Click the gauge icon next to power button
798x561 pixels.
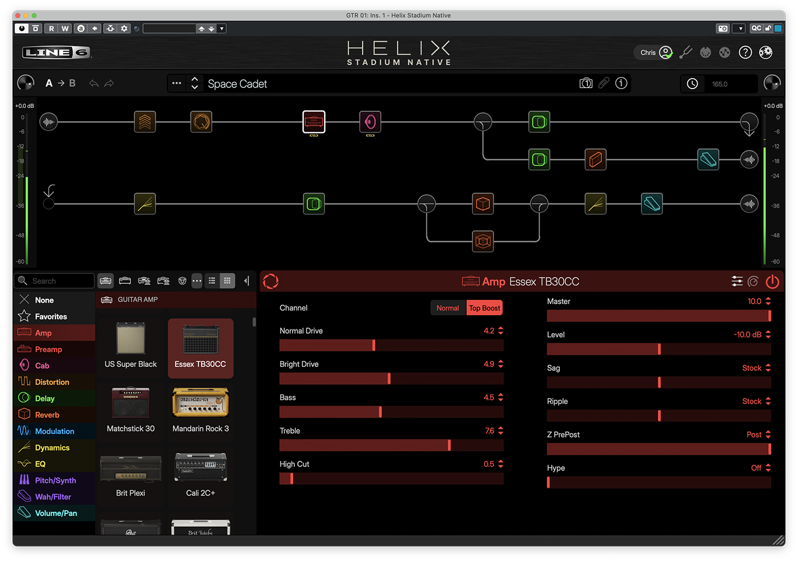753,282
